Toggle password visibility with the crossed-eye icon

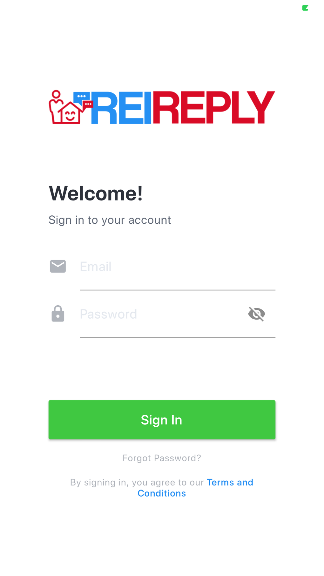click(257, 314)
